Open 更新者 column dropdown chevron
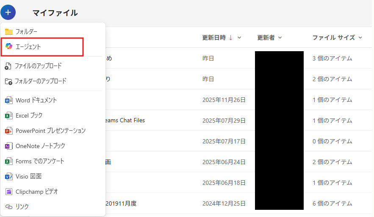 pos(280,38)
